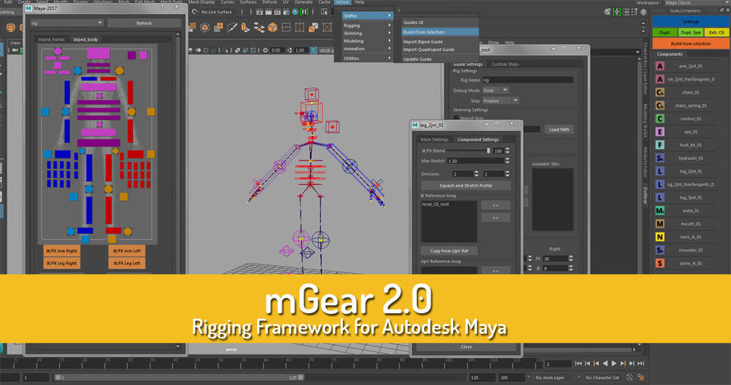Screen dimensions: 731x385
Task: Go to end of playback range
Action: [641, 363]
